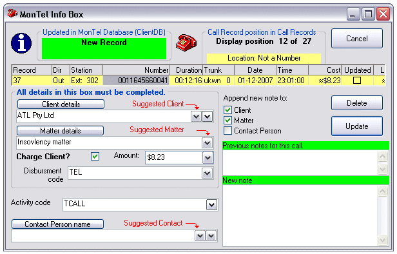Click inside the New note text area
Screen dimensions: 397x254
pyautogui.click(x=300, y=215)
